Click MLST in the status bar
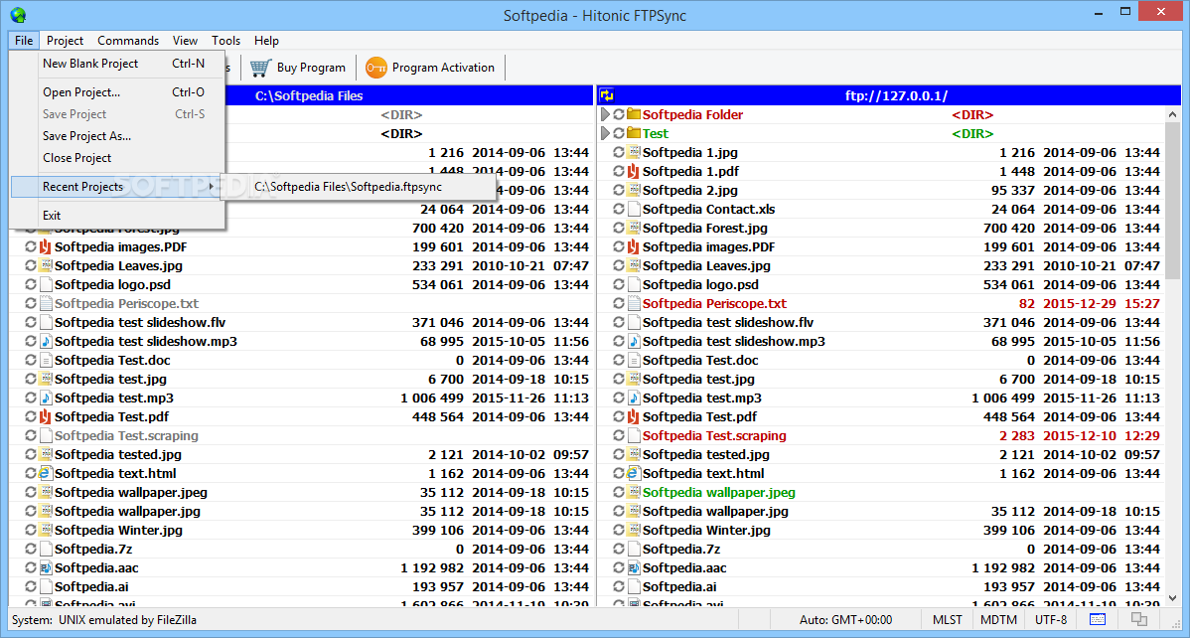The width and height of the screenshot is (1190, 638). coord(948,620)
